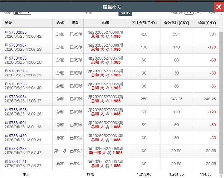This screenshot has width=224, height=178.
Task: Select the 第一球 大 @ 1.985 bet text
Action: tap(106, 153)
